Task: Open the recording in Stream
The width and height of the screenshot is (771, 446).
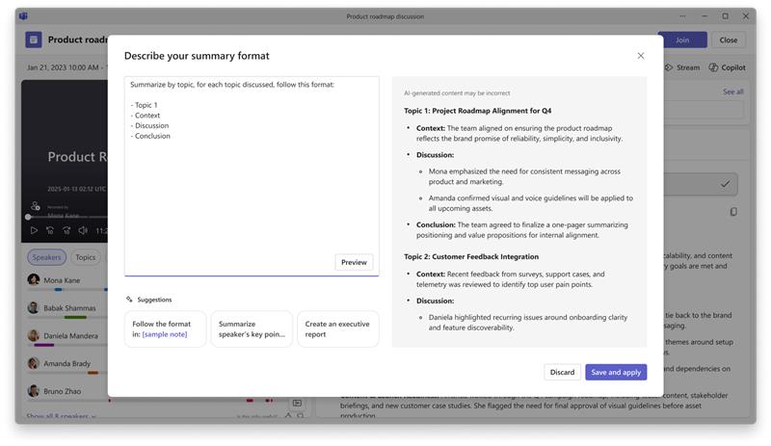Action: [x=682, y=67]
